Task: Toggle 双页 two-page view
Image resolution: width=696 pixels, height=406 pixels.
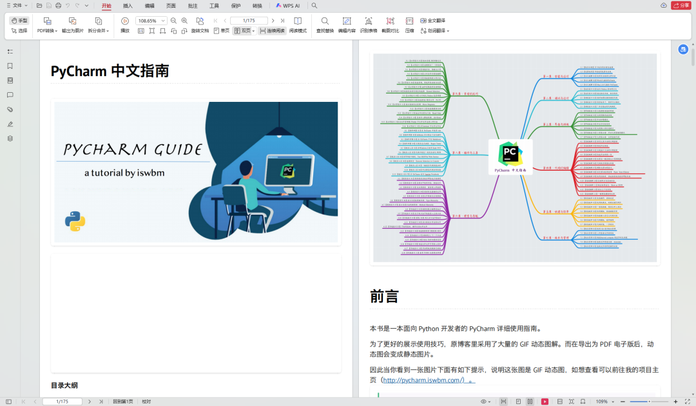Action: pos(242,31)
